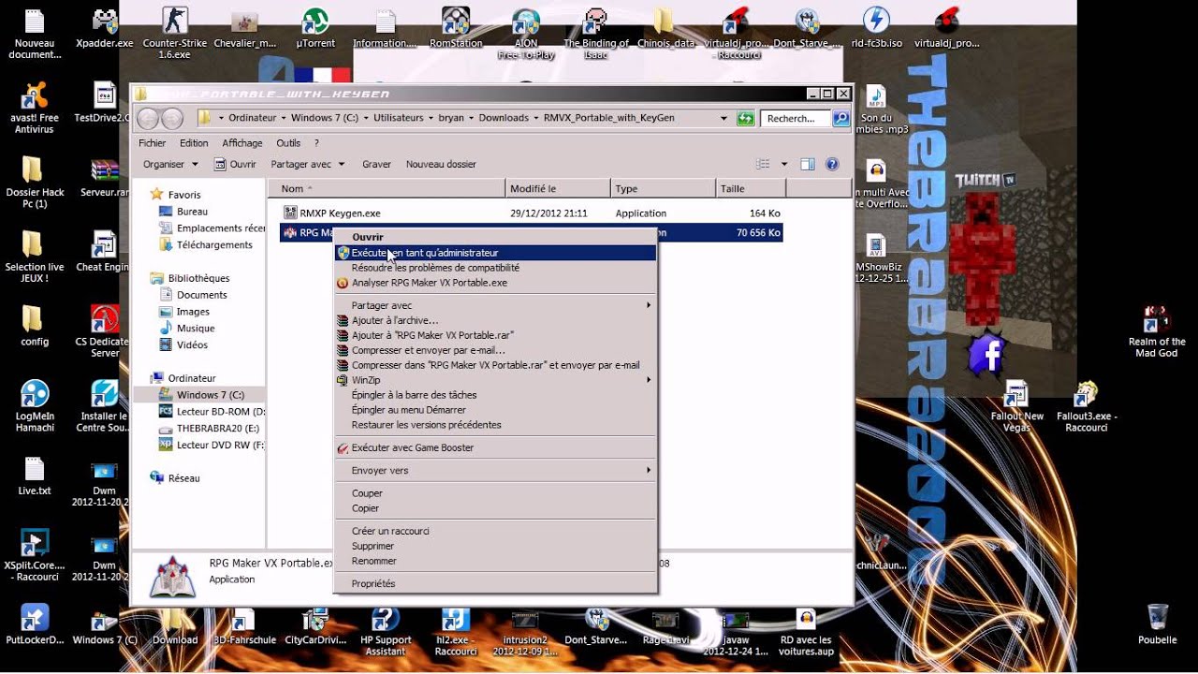Open Explorer help question mark icon
The height and width of the screenshot is (674, 1198).
coord(832,164)
